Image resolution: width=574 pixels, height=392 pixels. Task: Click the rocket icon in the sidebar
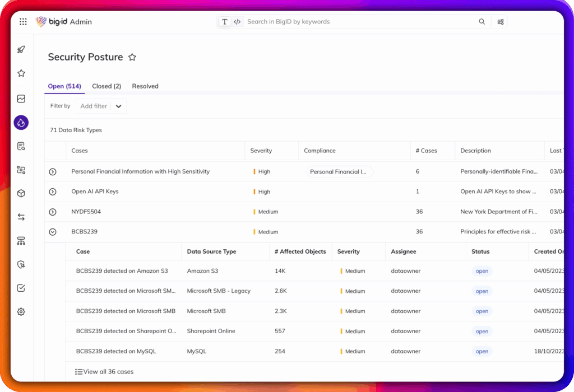[x=21, y=49]
